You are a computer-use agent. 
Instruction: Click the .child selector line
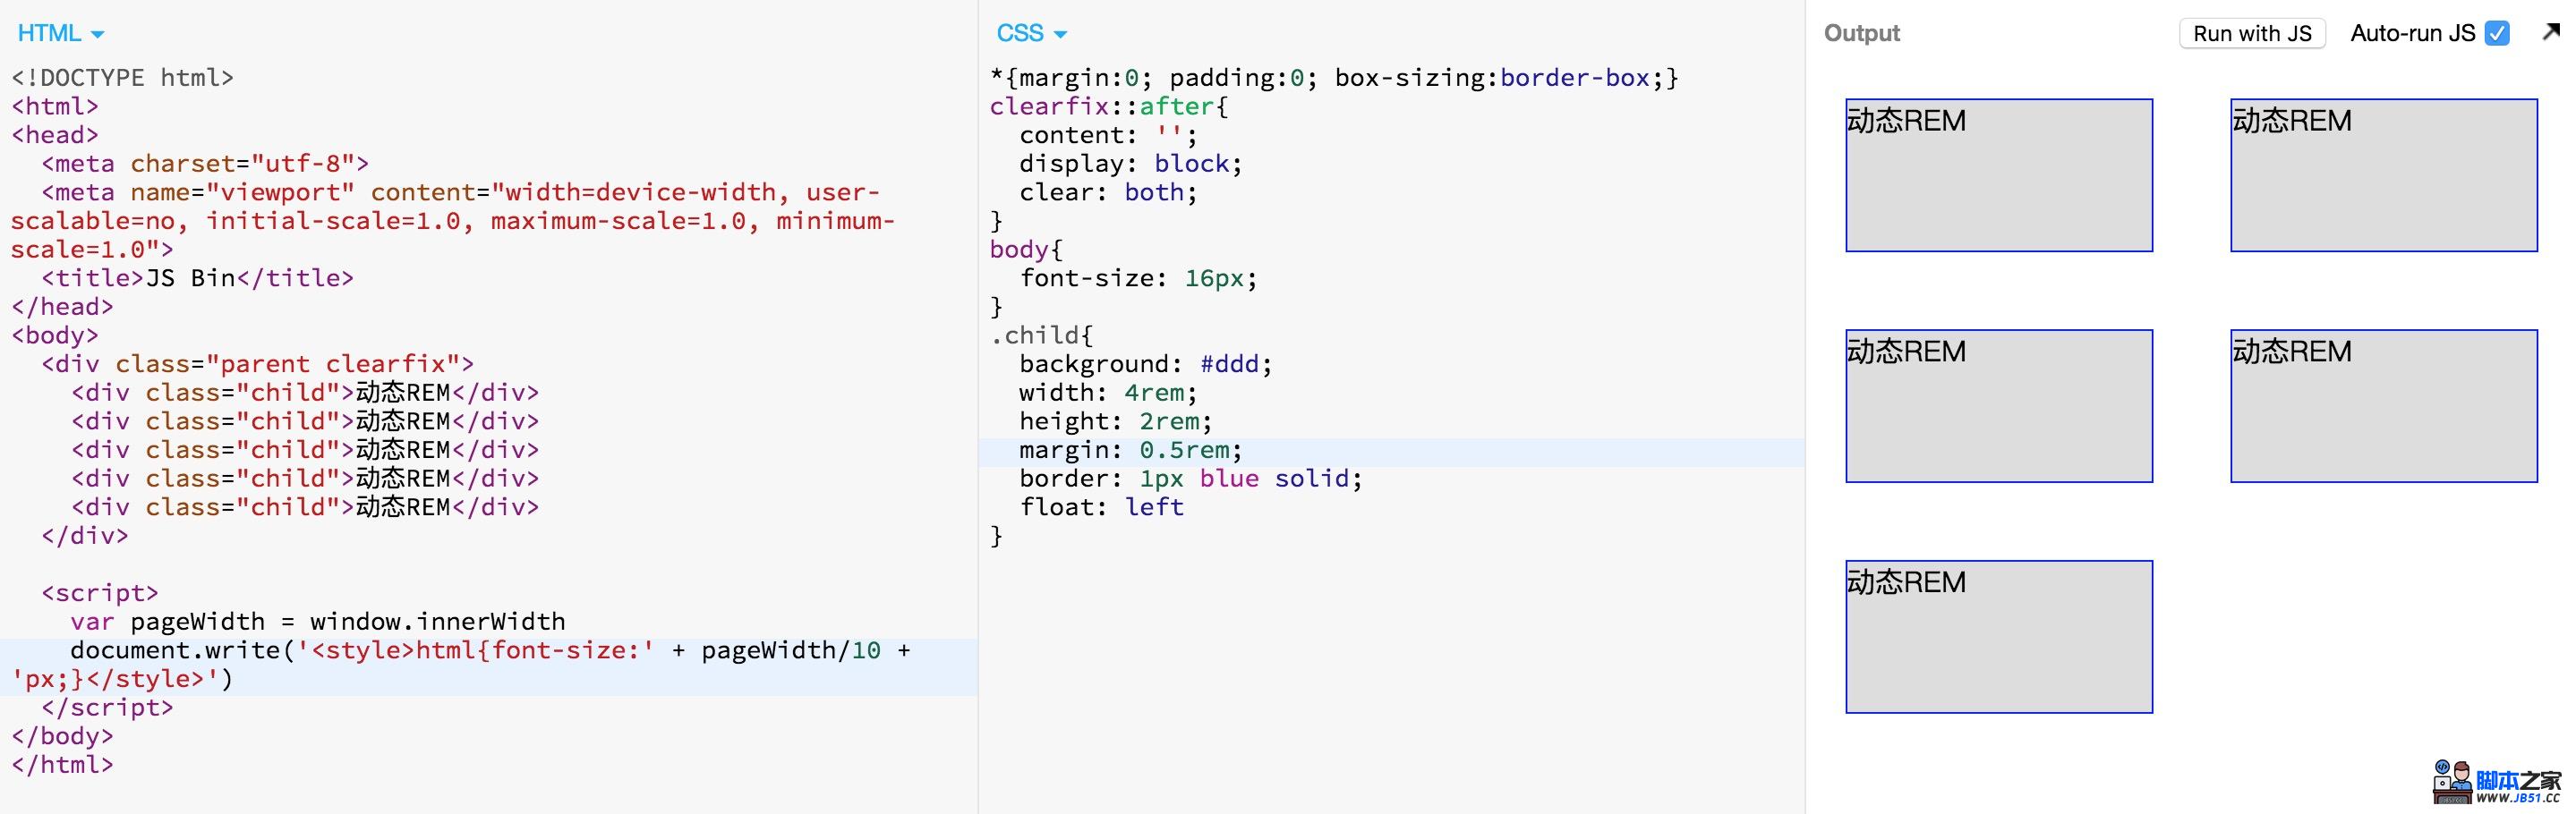(1041, 335)
